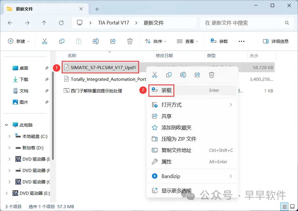This screenshot has width=298, height=211.
Task: Choose 压缩为 ZIP 文件
Action: point(192,139)
